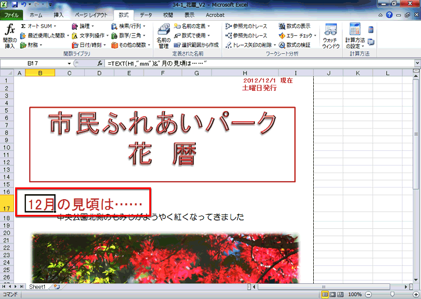Go to the first sheet navigation arrow
Screen dimensions: 421x299
(x=3, y=287)
